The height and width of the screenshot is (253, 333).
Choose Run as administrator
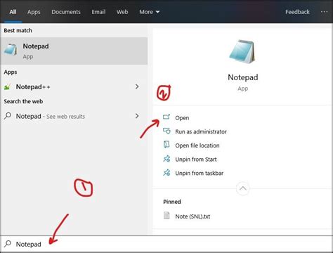pyautogui.click(x=201, y=131)
